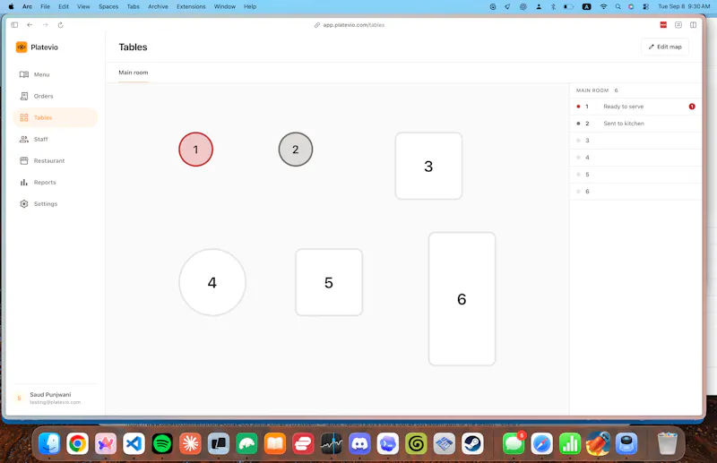
Task: Click Edit map button
Action: 665,47
